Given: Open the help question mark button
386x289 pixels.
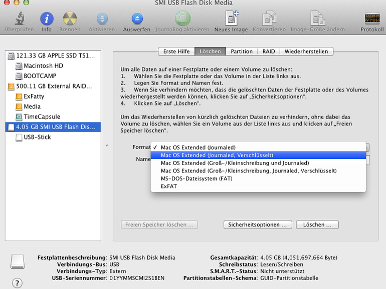Looking at the screenshot, I should tap(17, 283).
